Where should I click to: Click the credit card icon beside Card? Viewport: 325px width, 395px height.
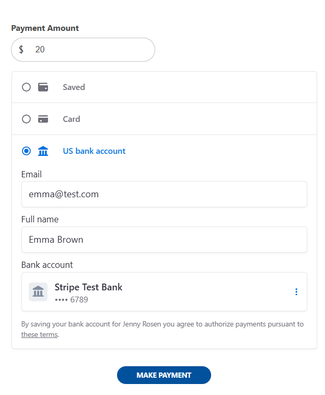pos(43,119)
